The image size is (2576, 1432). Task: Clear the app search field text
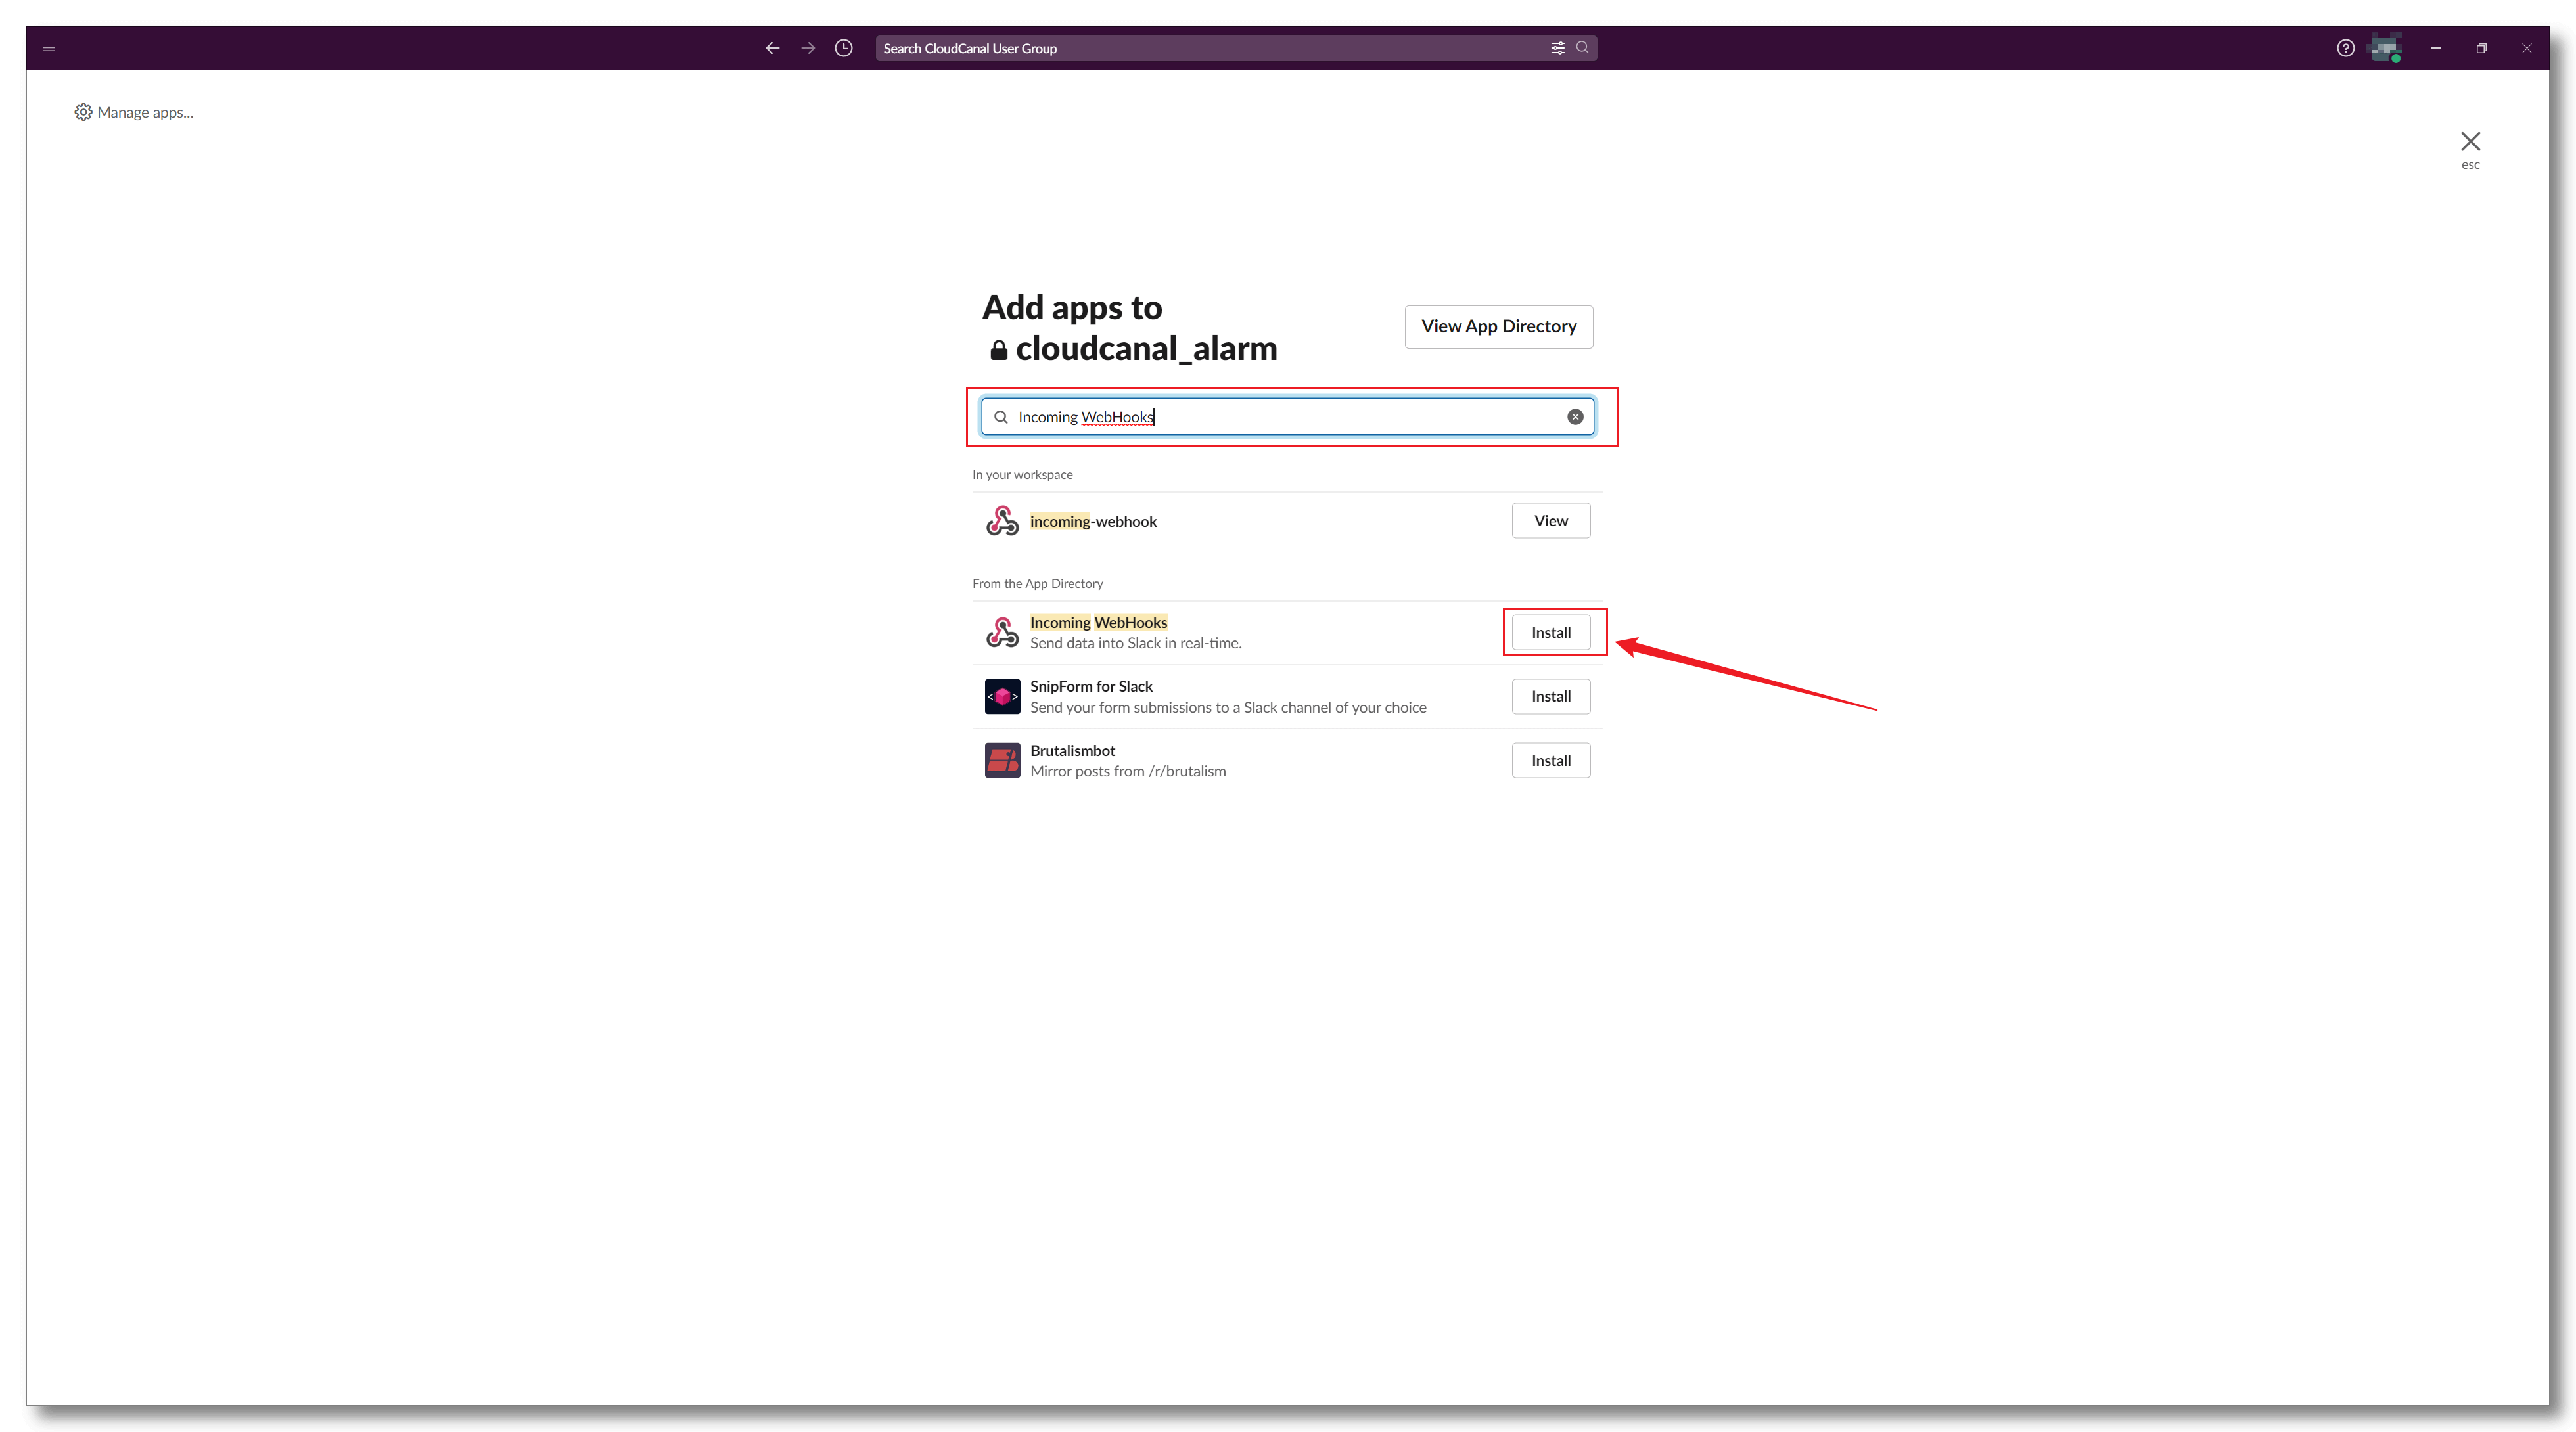tap(1575, 416)
